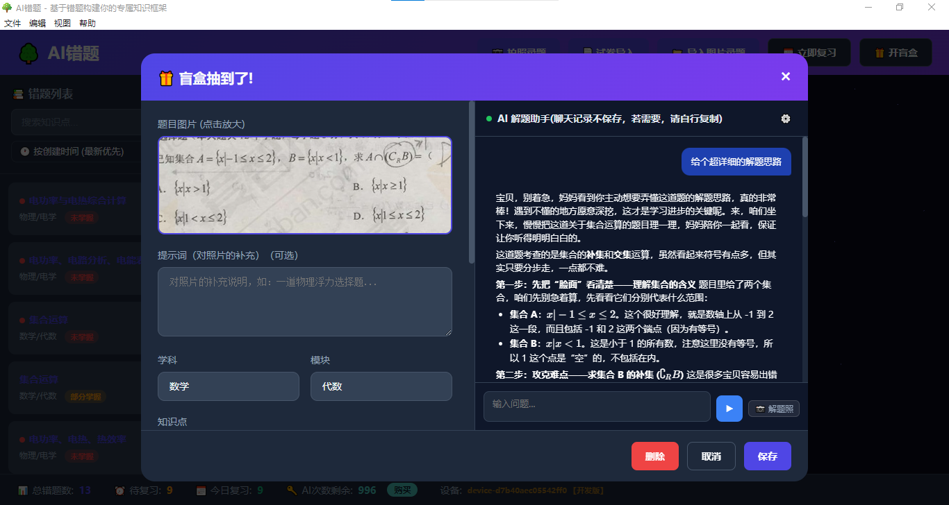949x505 pixels.
Task: Click the 部分掌握 status tag
Action: (x=87, y=397)
